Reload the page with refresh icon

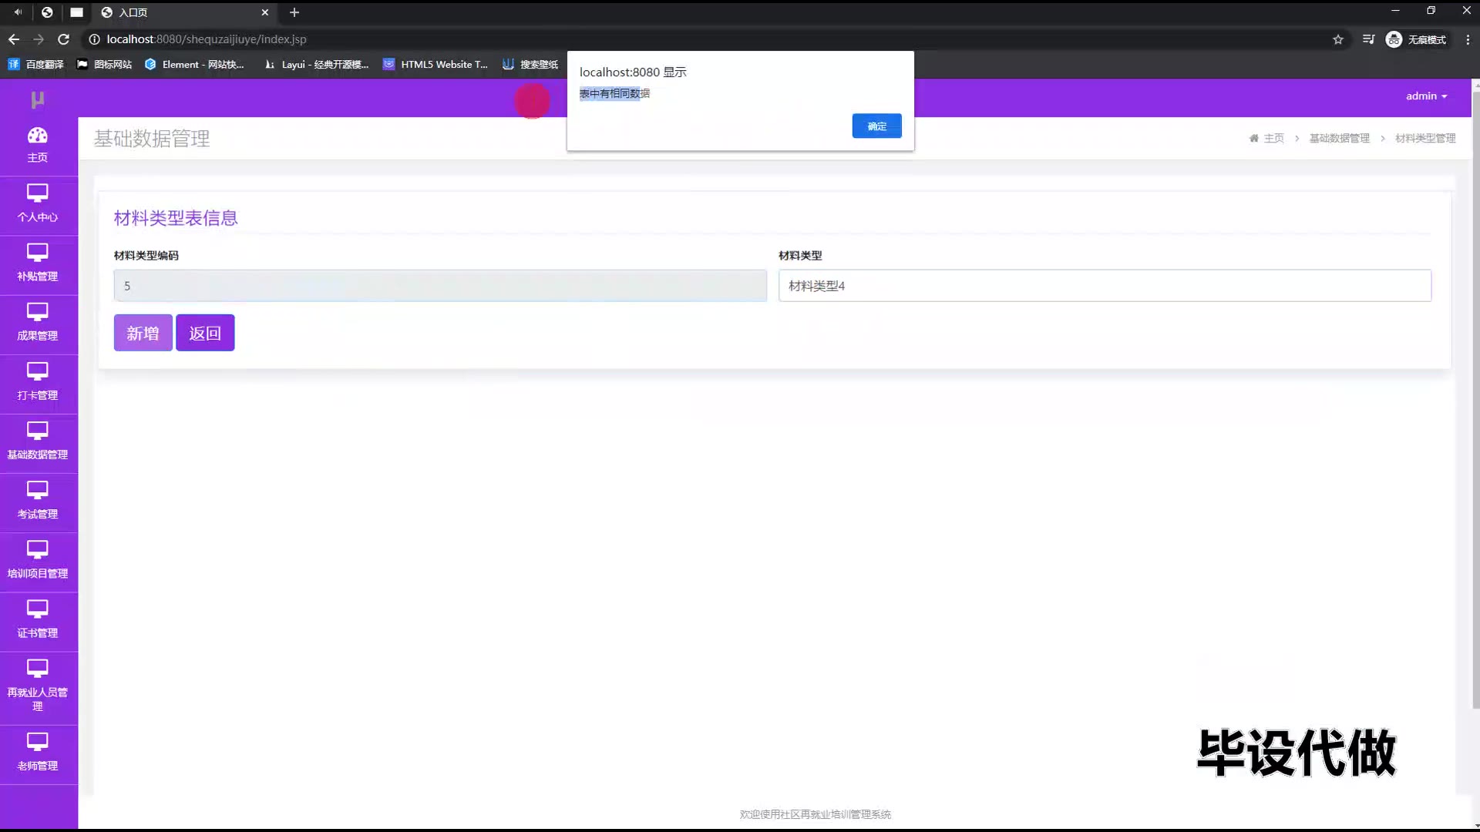pyautogui.click(x=64, y=39)
